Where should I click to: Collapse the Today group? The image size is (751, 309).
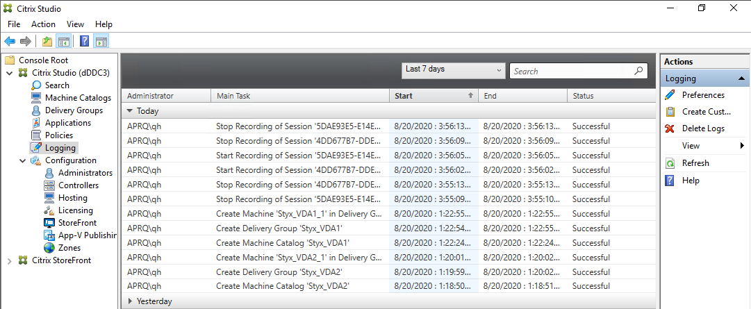pos(130,110)
